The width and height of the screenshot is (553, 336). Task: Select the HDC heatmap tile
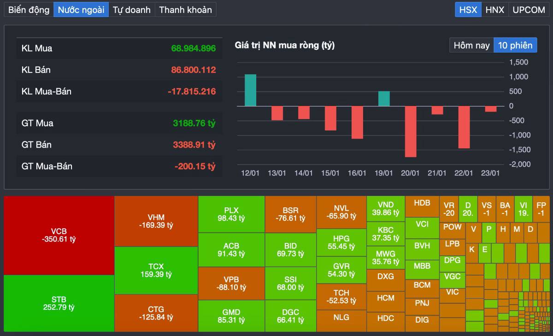tap(386, 322)
